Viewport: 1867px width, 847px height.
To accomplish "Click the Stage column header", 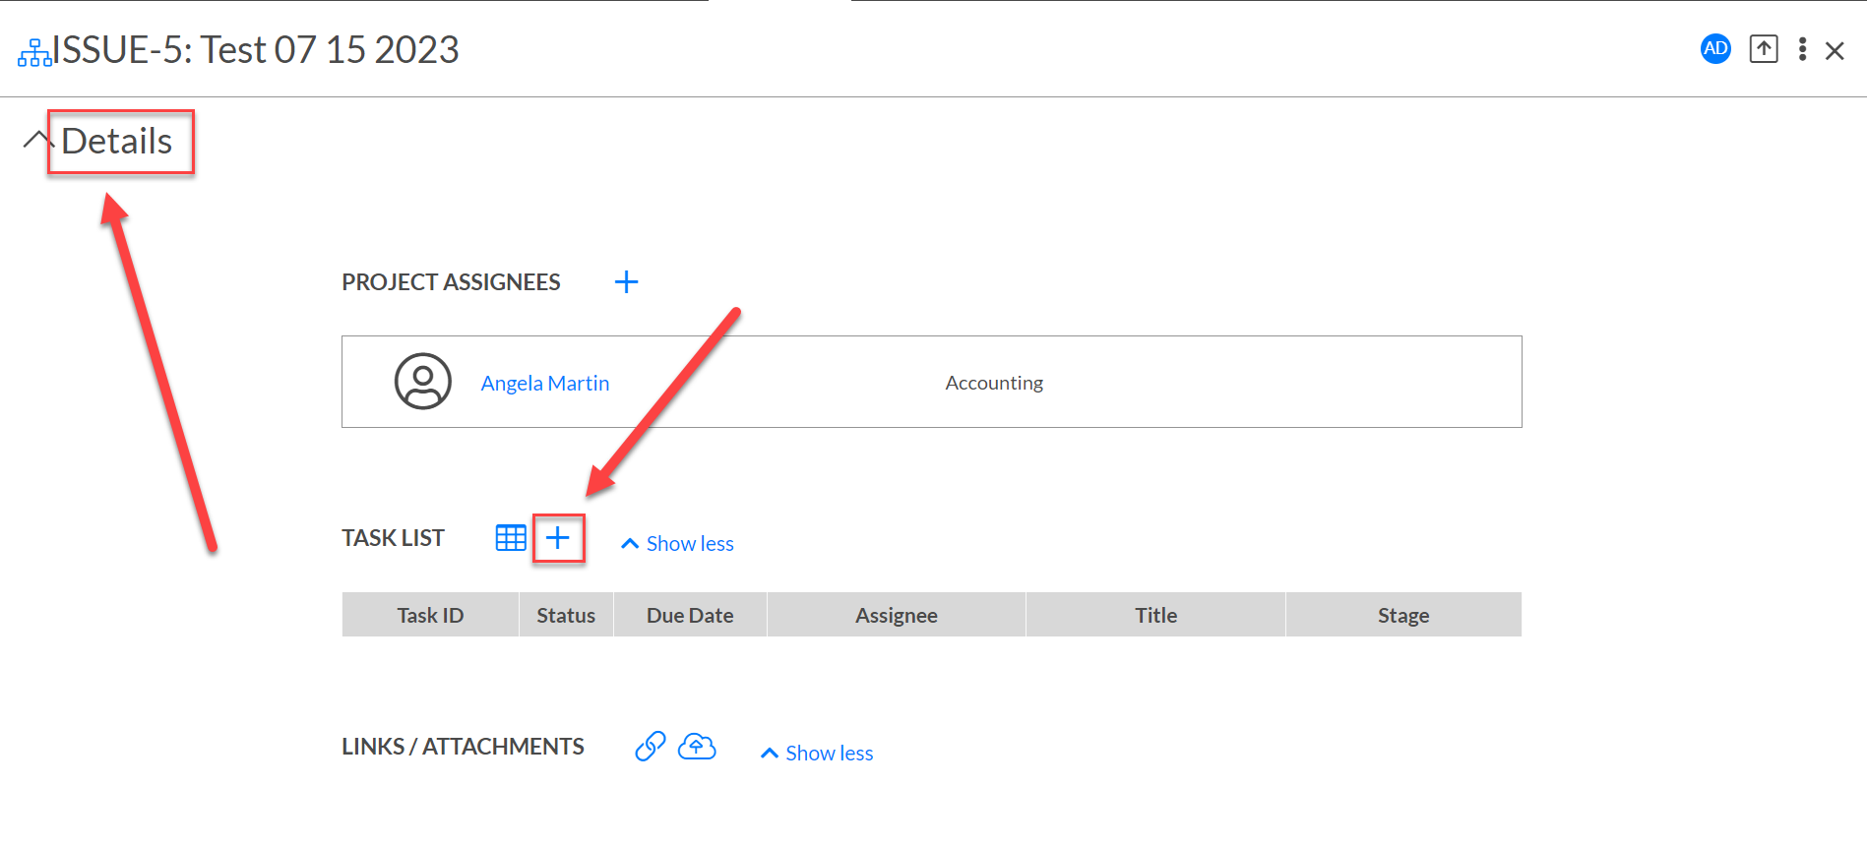I will tap(1403, 615).
